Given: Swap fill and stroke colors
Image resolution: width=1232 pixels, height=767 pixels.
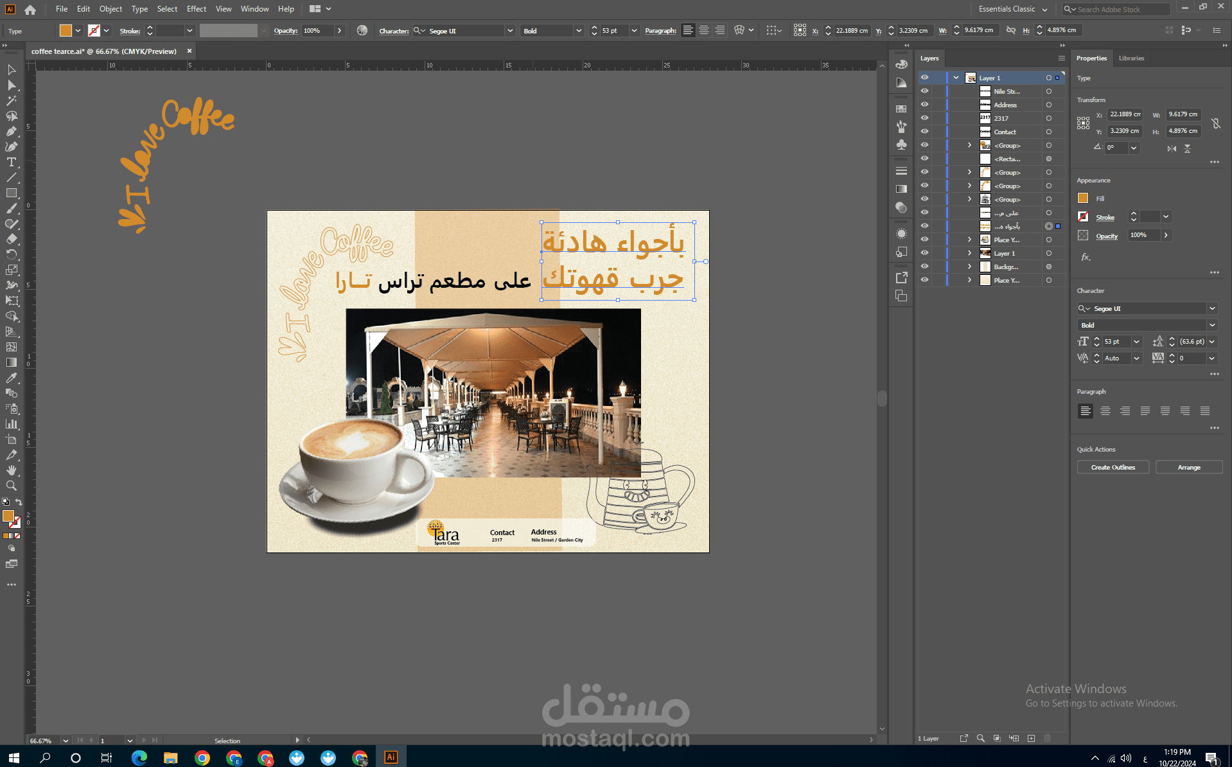Looking at the screenshot, I should pyautogui.click(x=19, y=502).
